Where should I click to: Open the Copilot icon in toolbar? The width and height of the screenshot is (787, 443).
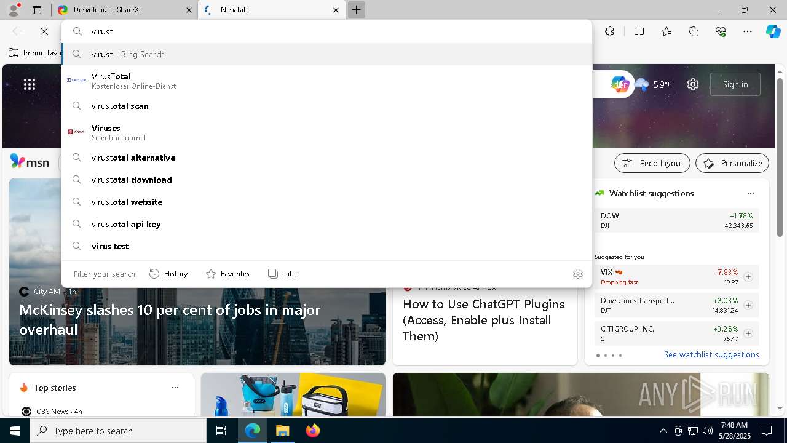click(x=773, y=31)
